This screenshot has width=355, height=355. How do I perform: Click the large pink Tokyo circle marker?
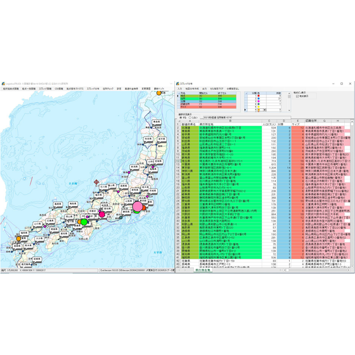click(x=138, y=206)
